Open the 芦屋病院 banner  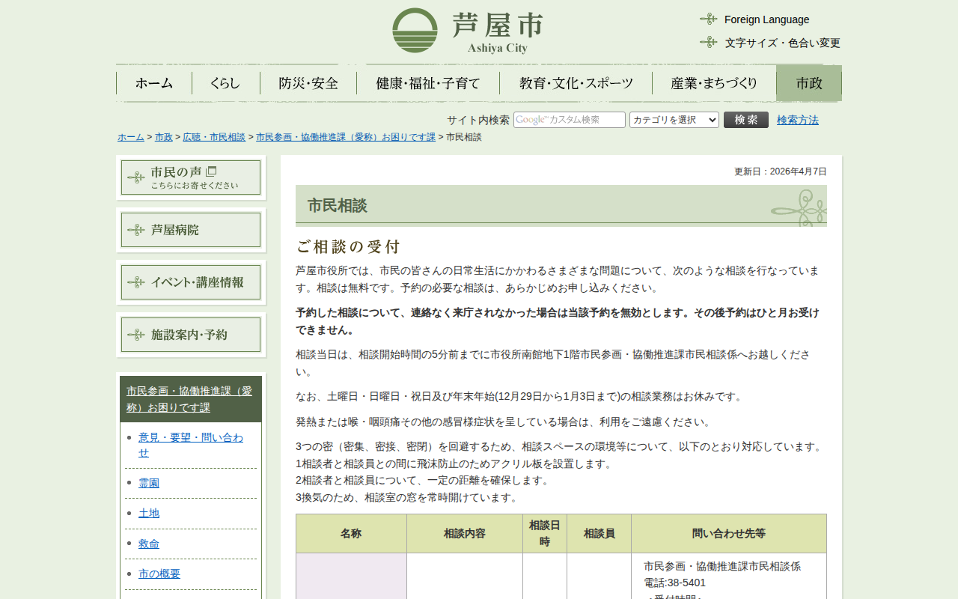coord(191,230)
